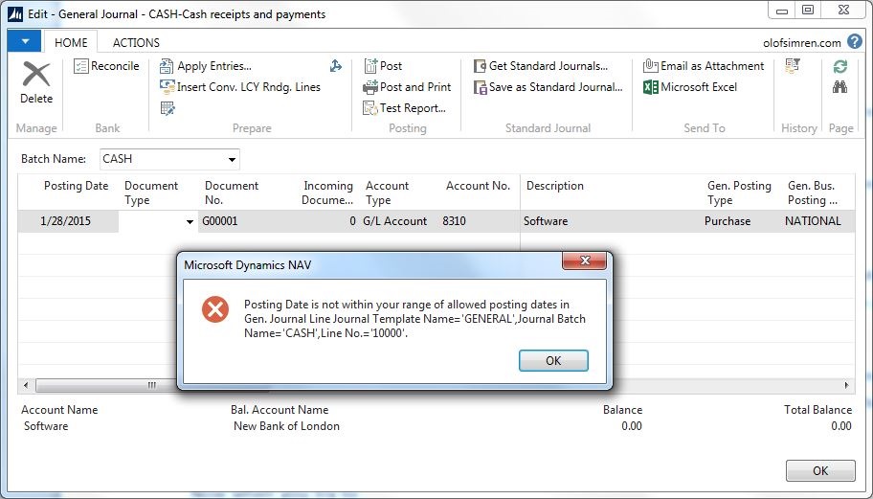The image size is (873, 499).
Task: Click the horizontal scrollbar left arrow
Action: pyautogui.click(x=26, y=385)
